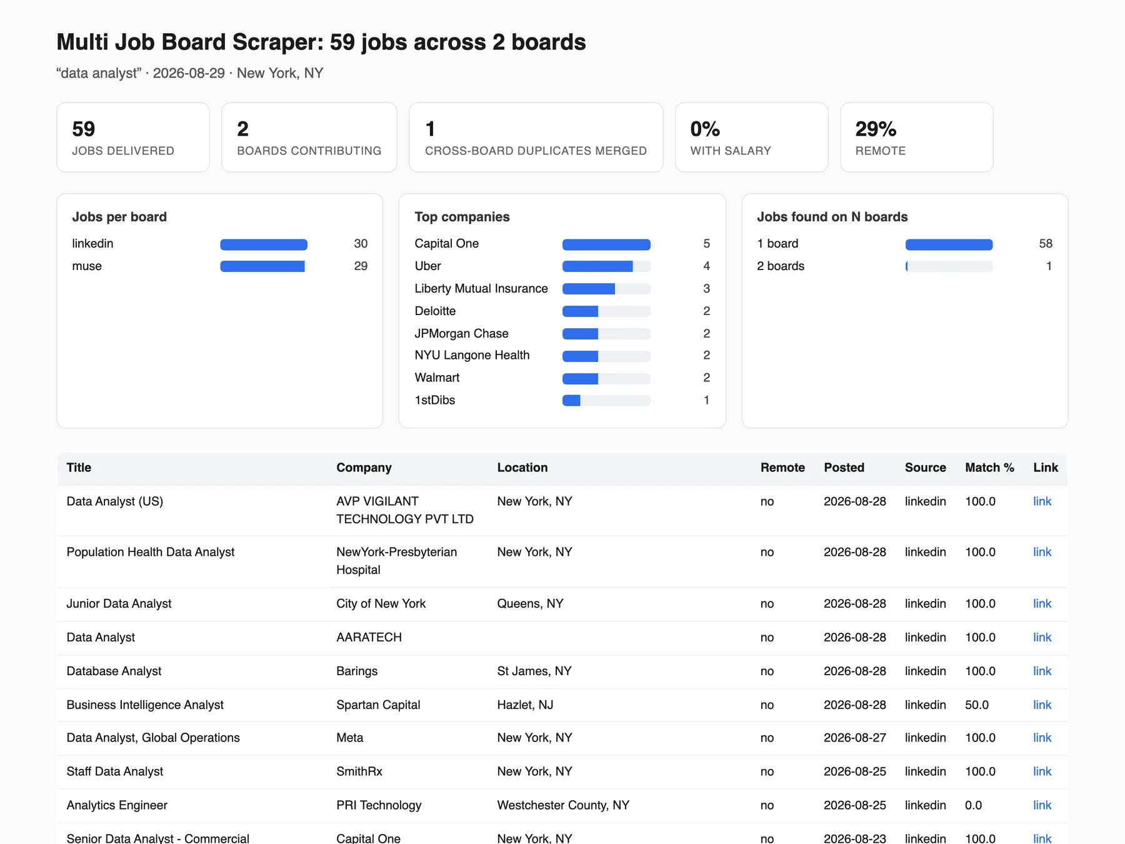Click the Westchester County, NY cell
The width and height of the screenshot is (1125, 844).
pyautogui.click(x=563, y=805)
